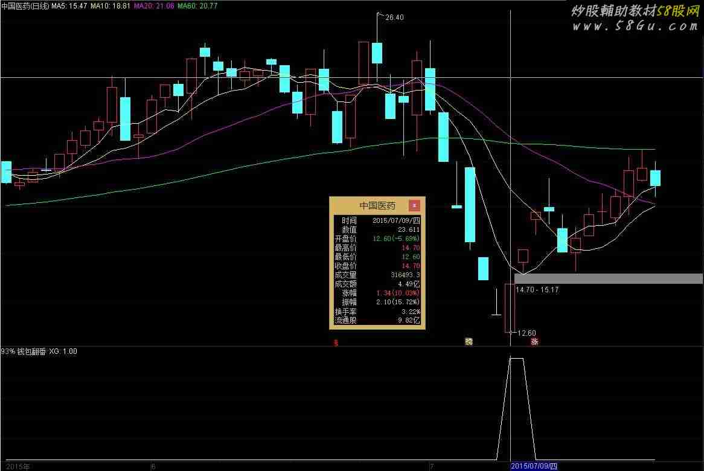Click the 成交额 4.49亿 popup row
The height and width of the screenshot is (471, 704).
tap(377, 284)
